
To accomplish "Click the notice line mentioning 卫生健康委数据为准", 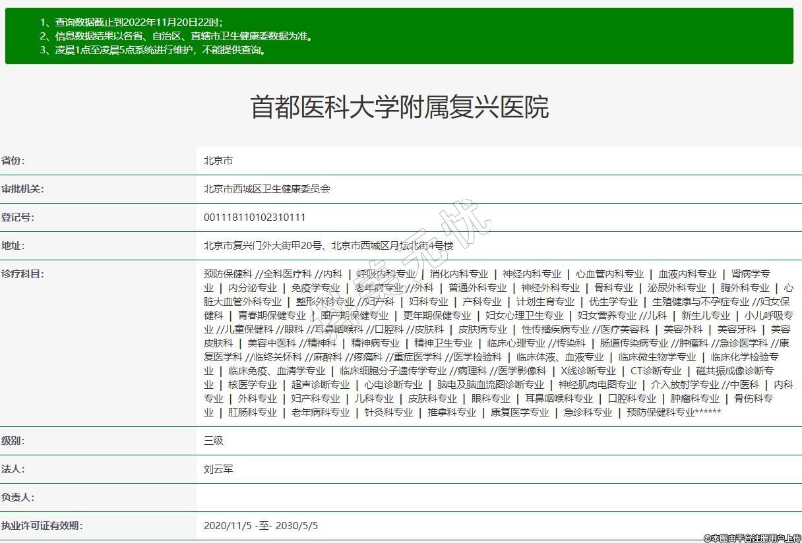I will pos(177,36).
